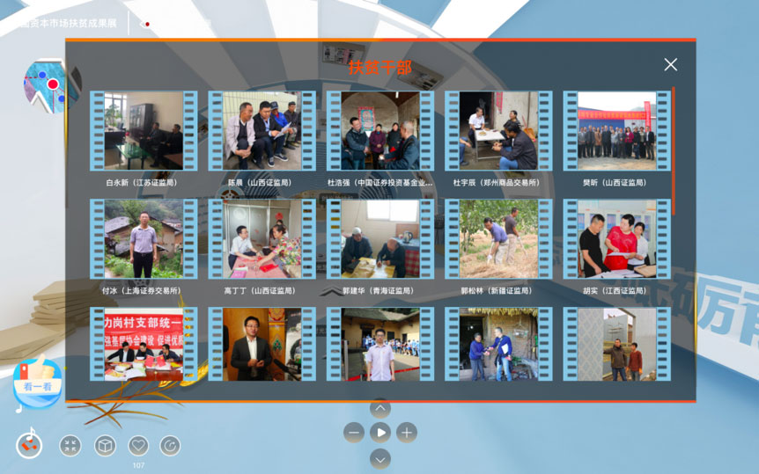Image resolution: width=759 pixels, height=474 pixels.
Task: Close the 扶贫干部 gallery panel
Action: pyautogui.click(x=670, y=65)
